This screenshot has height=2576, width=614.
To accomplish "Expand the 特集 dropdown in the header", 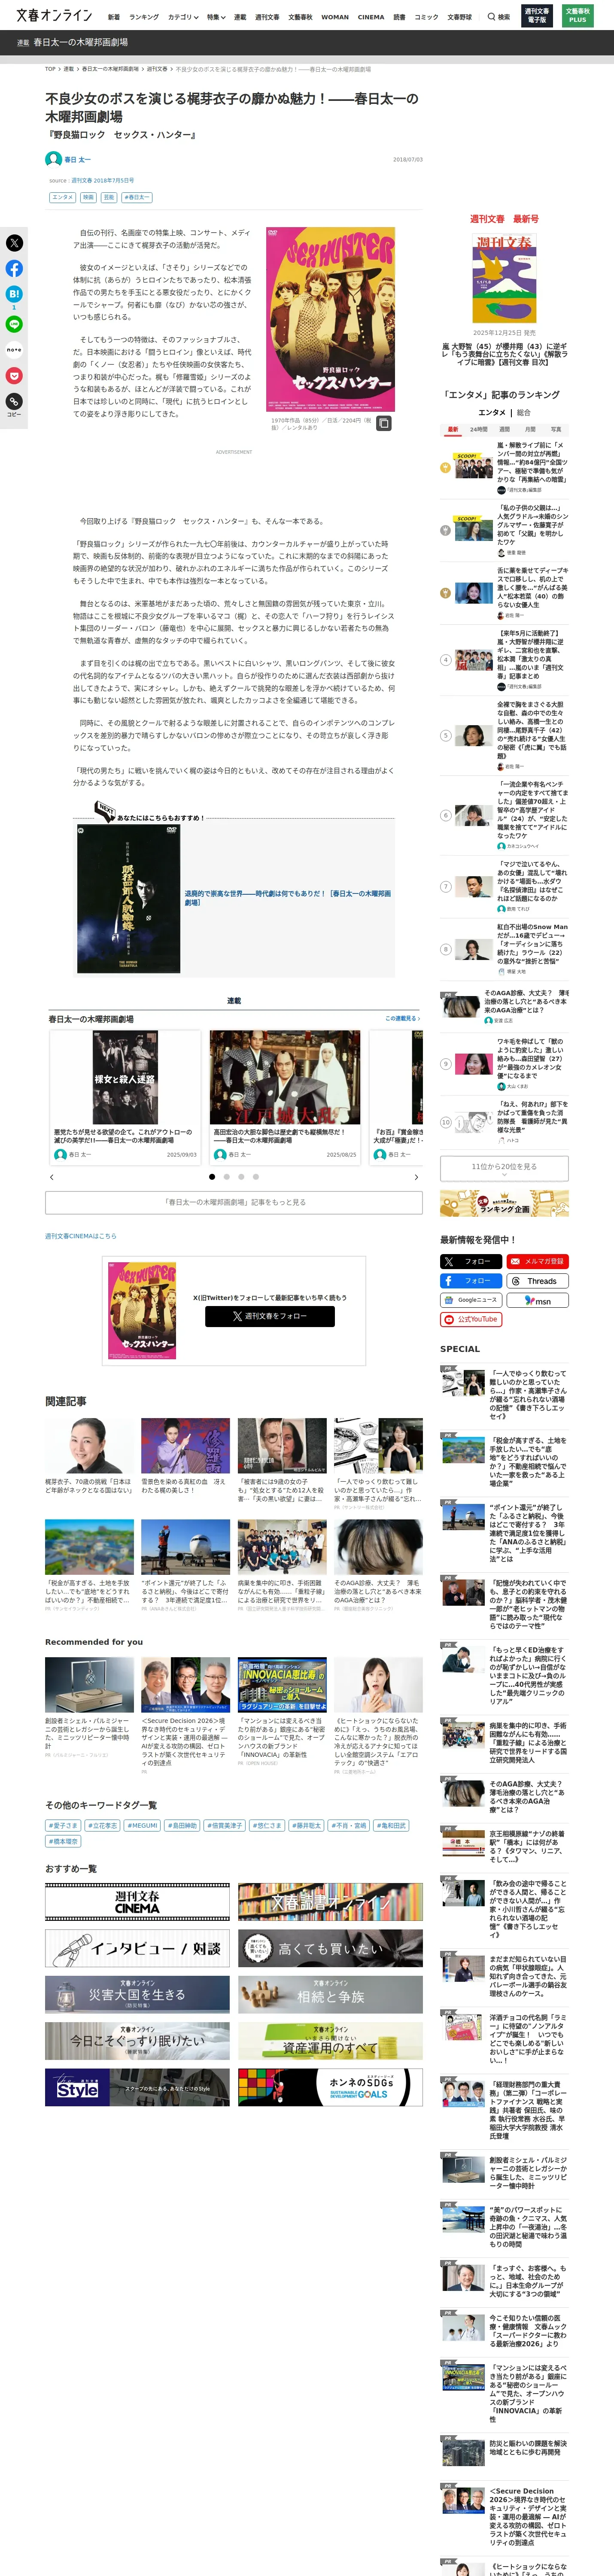I will (x=217, y=17).
